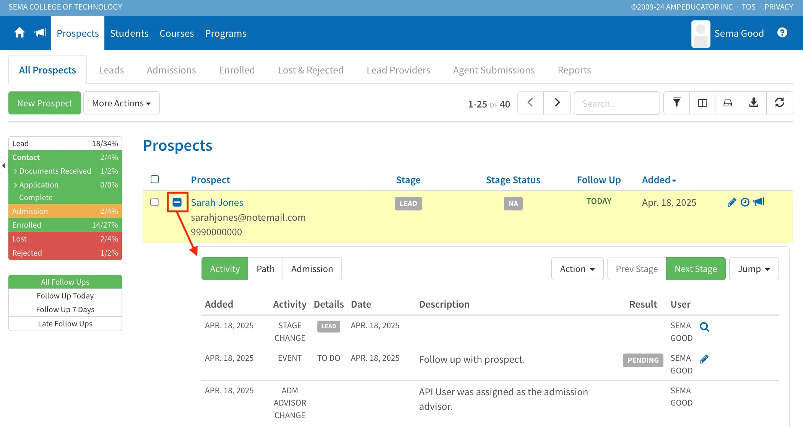Click the New Prospect button
Viewport: 803px width, 427px height.
click(x=45, y=103)
